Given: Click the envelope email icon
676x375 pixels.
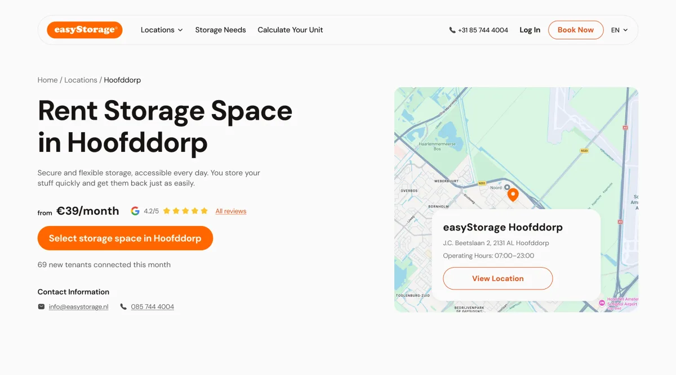Looking at the screenshot, I should point(41,306).
